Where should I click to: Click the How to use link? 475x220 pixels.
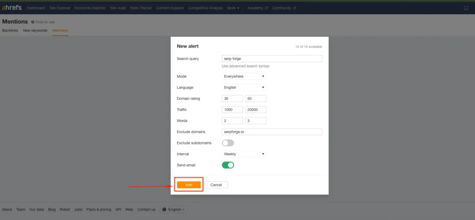tap(45, 22)
